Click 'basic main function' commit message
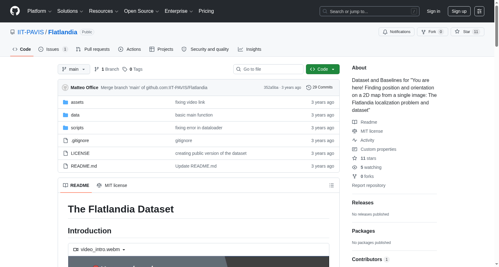 tap(194, 115)
